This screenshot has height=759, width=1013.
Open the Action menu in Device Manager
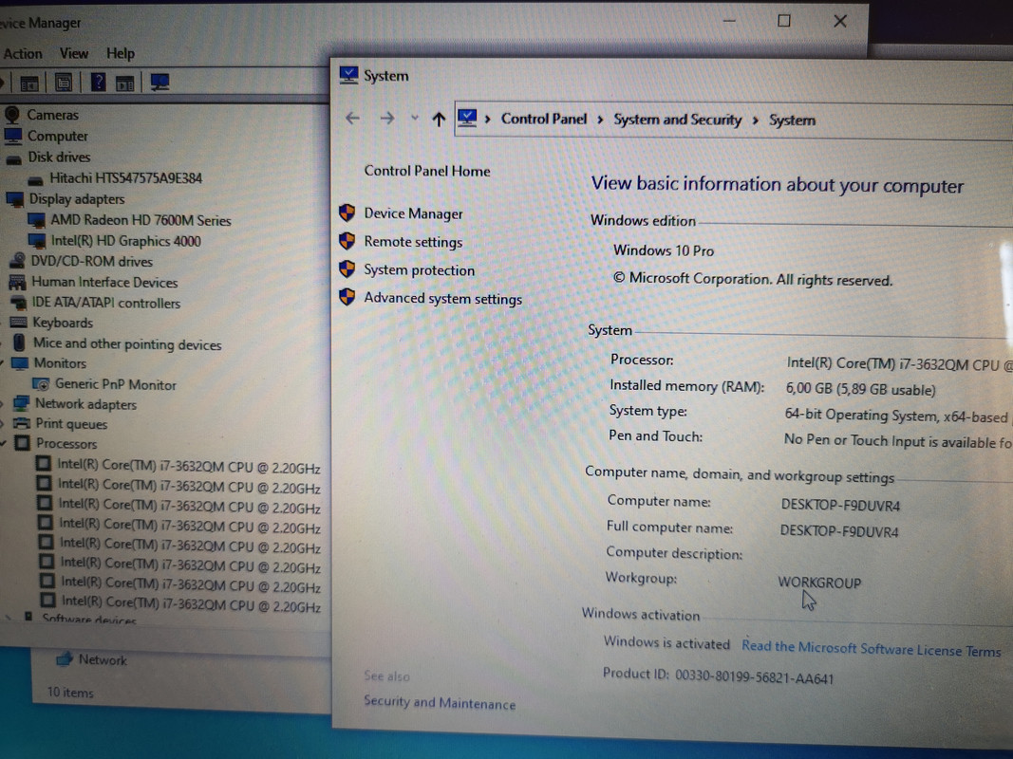(x=23, y=53)
